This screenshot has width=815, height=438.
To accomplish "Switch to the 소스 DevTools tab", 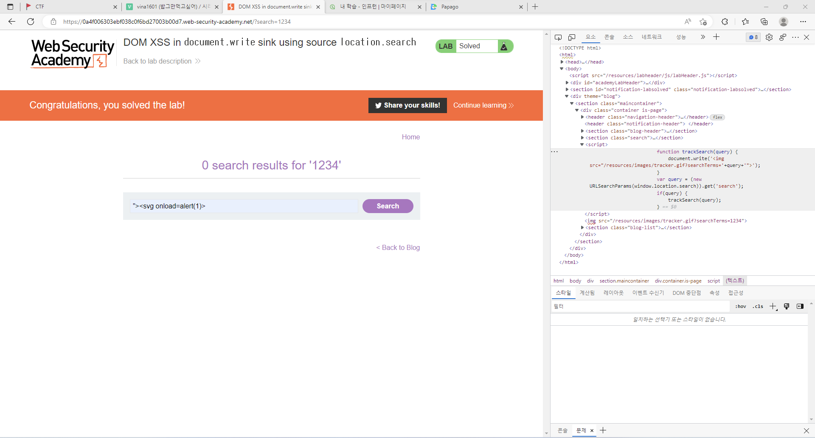I will point(628,37).
